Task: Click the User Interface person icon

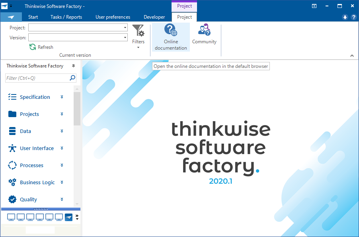Action: 12,148
